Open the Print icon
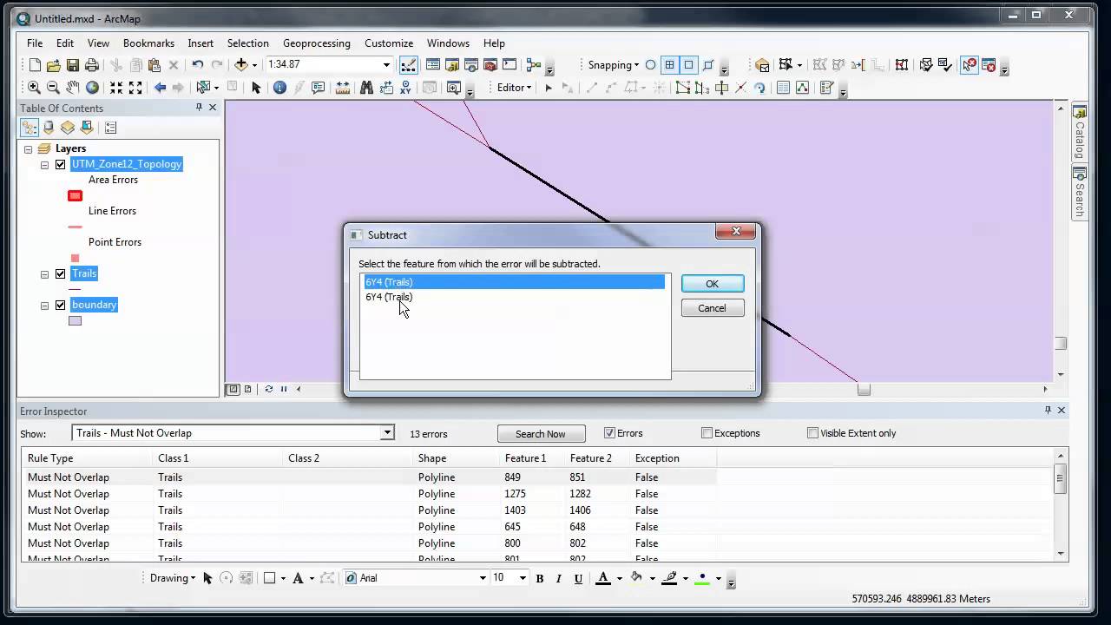 coord(92,65)
